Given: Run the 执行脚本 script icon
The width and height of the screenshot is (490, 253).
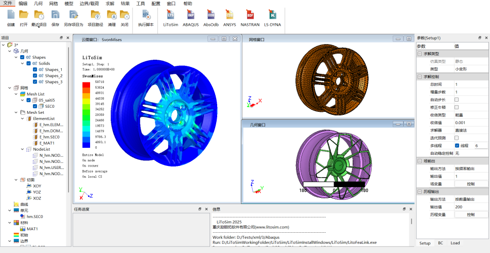Looking at the screenshot, I should pos(146,15).
